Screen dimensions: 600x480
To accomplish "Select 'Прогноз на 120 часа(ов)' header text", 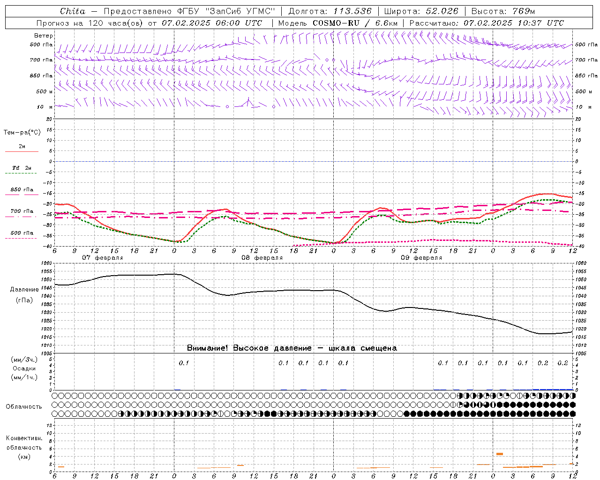I will [x=90, y=23].
